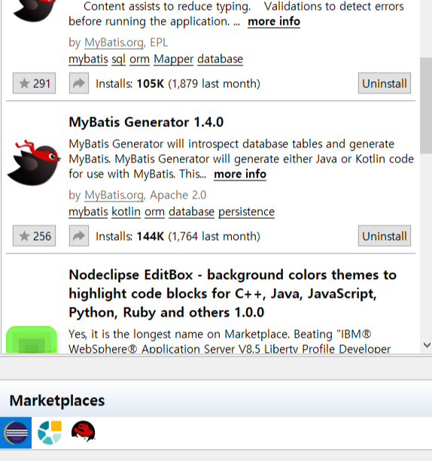
Task: Click the Mapper tag
Action: [x=174, y=59]
